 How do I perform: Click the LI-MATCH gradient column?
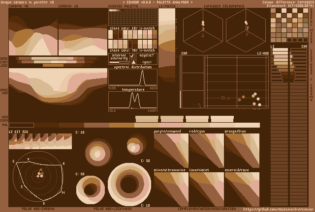[x=167, y=45]
